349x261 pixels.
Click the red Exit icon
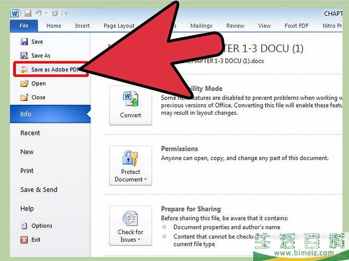[x=24, y=239]
